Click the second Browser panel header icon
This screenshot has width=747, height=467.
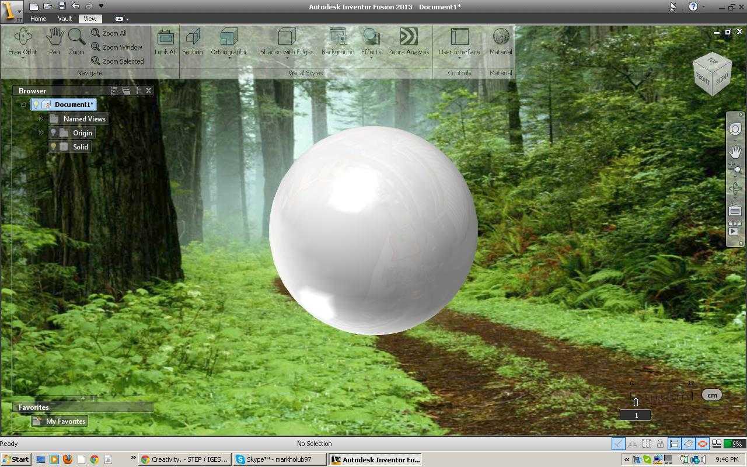tap(126, 90)
